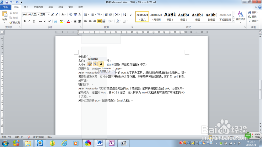
Task: Click the vertical scrollbar thumb
Action: pos(260,90)
